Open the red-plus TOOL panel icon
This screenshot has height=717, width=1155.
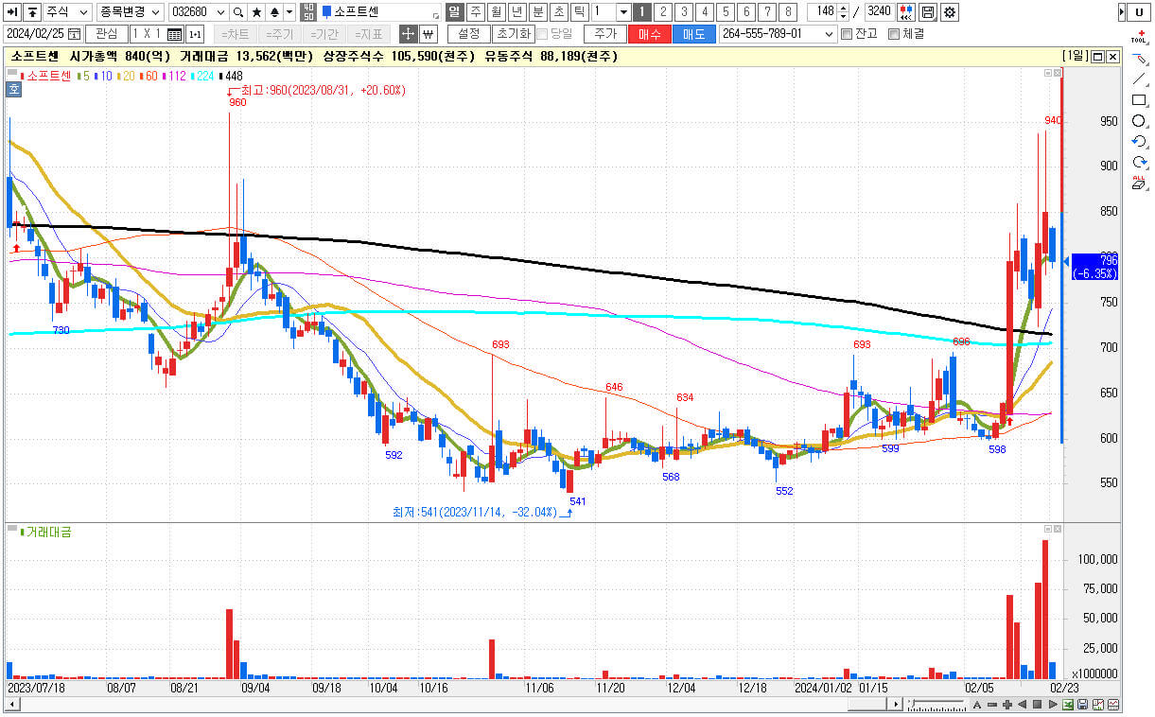point(1139,37)
